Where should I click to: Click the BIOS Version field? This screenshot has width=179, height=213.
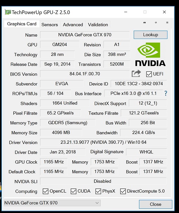(85, 74)
